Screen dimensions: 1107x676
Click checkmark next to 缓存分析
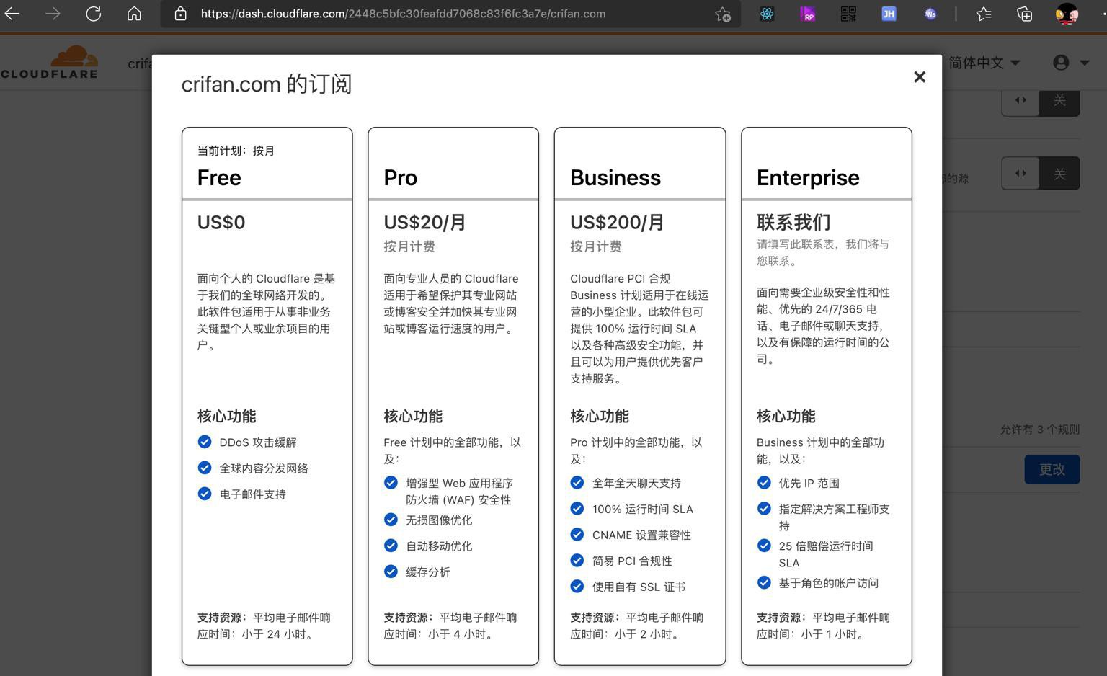(391, 572)
